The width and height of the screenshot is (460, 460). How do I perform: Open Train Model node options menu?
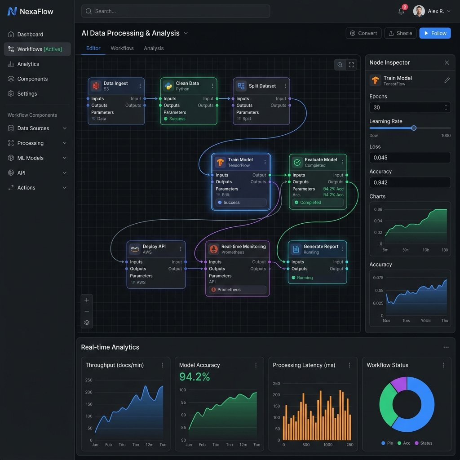265,162
